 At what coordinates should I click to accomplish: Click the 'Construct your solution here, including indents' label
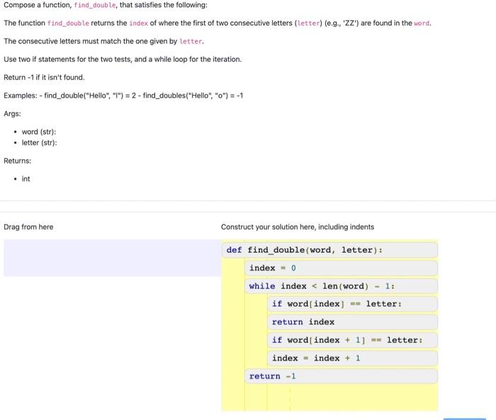[x=298, y=227]
